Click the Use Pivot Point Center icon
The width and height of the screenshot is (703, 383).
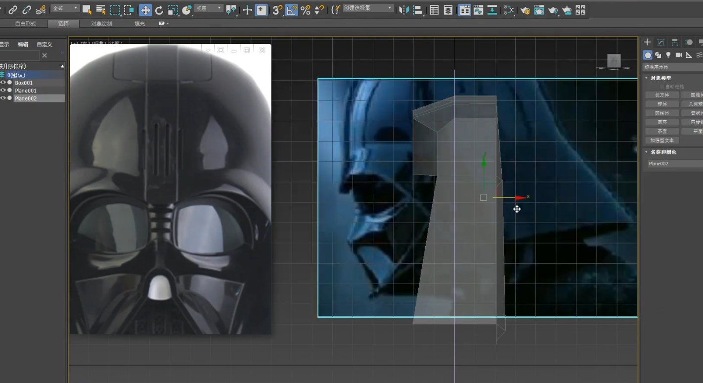231,9
